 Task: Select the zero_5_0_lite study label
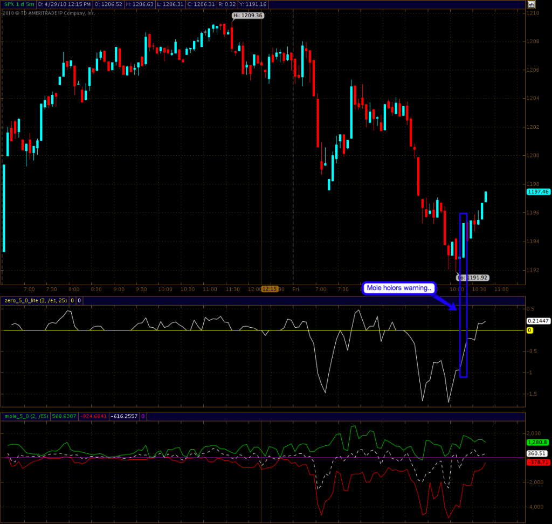point(36,300)
